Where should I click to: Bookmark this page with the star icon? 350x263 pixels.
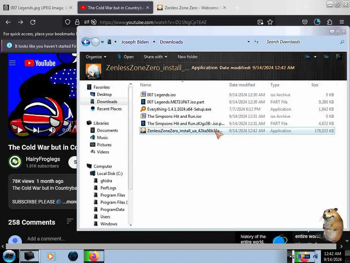pos(270,22)
